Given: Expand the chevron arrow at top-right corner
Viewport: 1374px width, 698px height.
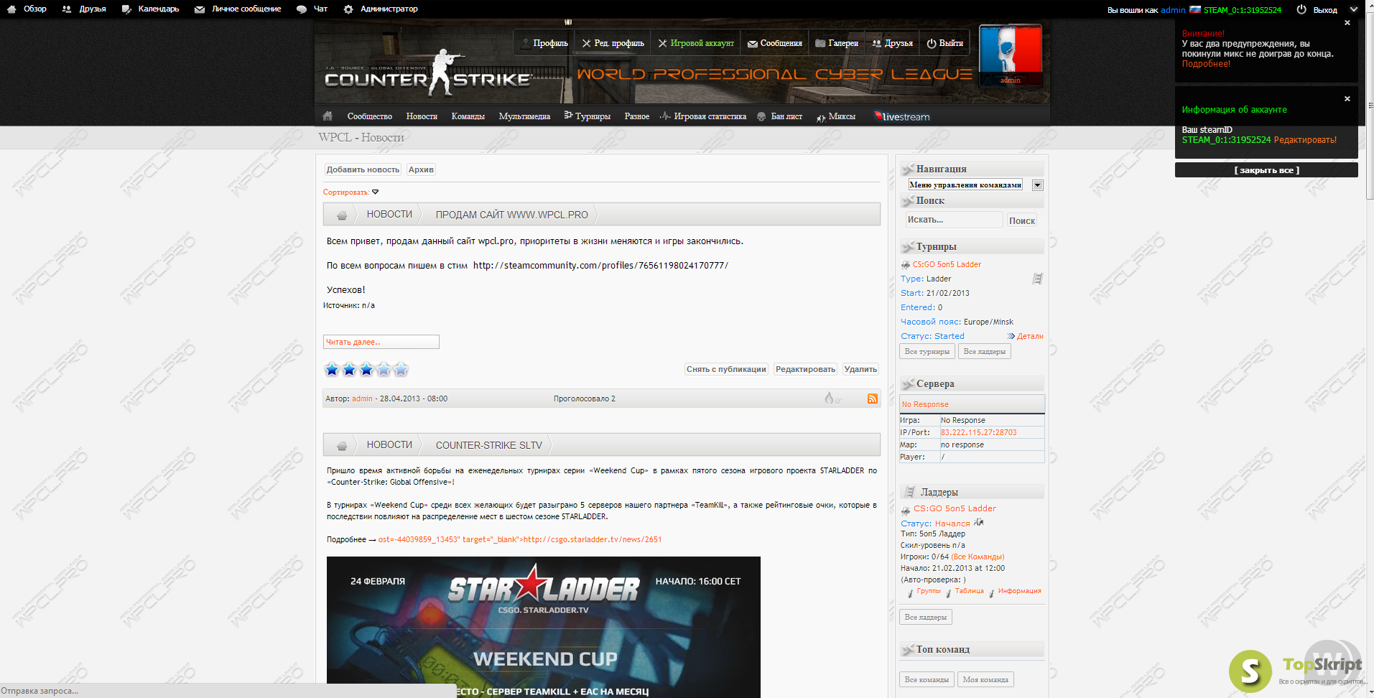Looking at the screenshot, I should 1354,9.
